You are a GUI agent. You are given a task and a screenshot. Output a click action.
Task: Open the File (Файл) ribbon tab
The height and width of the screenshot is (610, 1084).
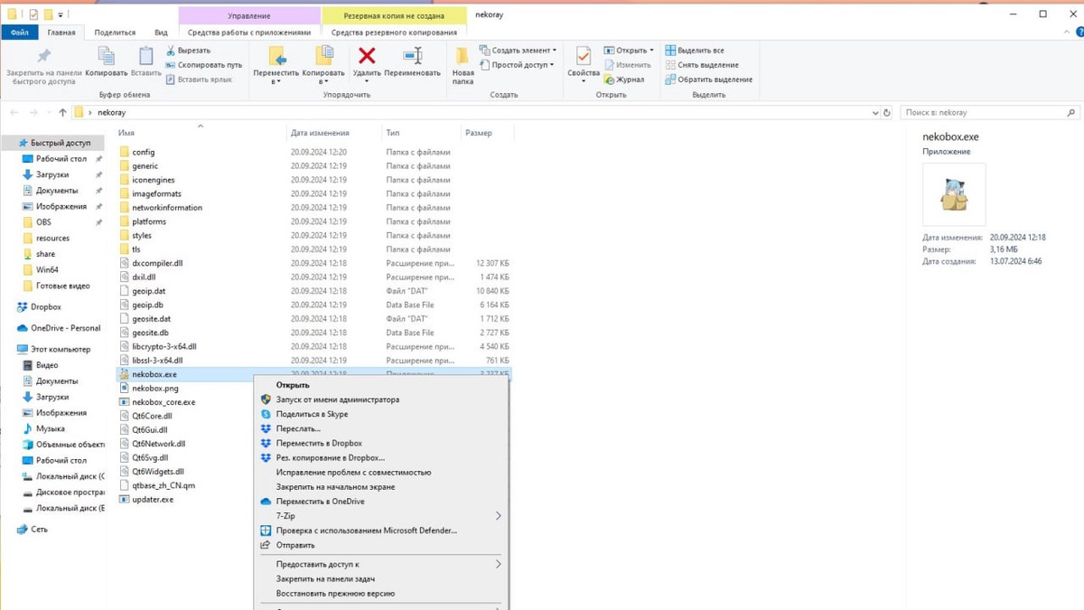pyautogui.click(x=19, y=33)
